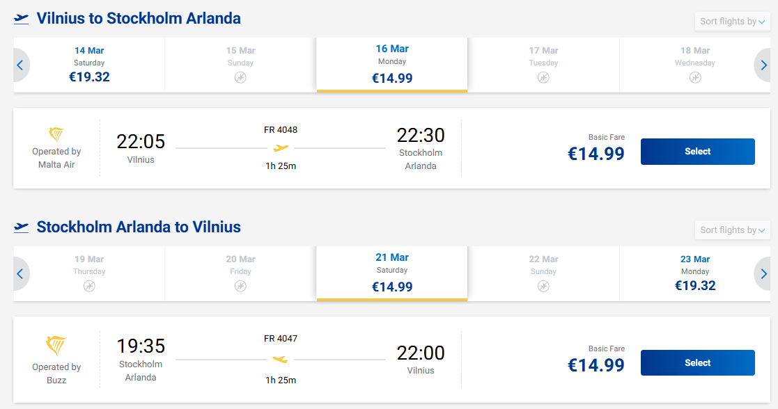Click the no-flights icon under 19 Mar
Viewport: 778px width, 409px height.
tap(89, 286)
